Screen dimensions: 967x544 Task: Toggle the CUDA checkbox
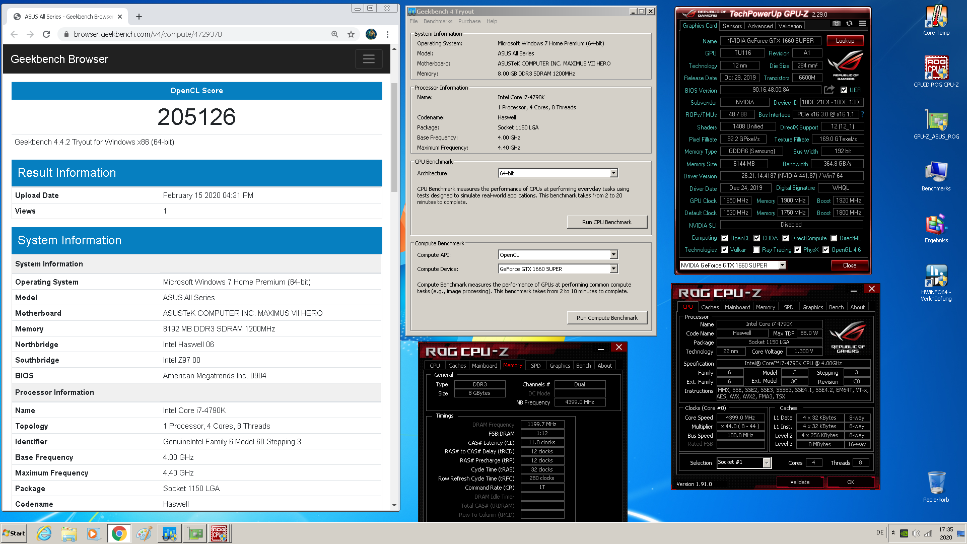point(756,238)
